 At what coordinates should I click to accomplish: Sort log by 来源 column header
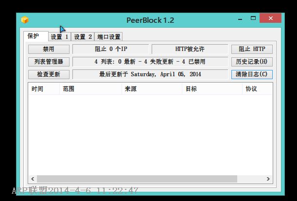(x=152, y=89)
